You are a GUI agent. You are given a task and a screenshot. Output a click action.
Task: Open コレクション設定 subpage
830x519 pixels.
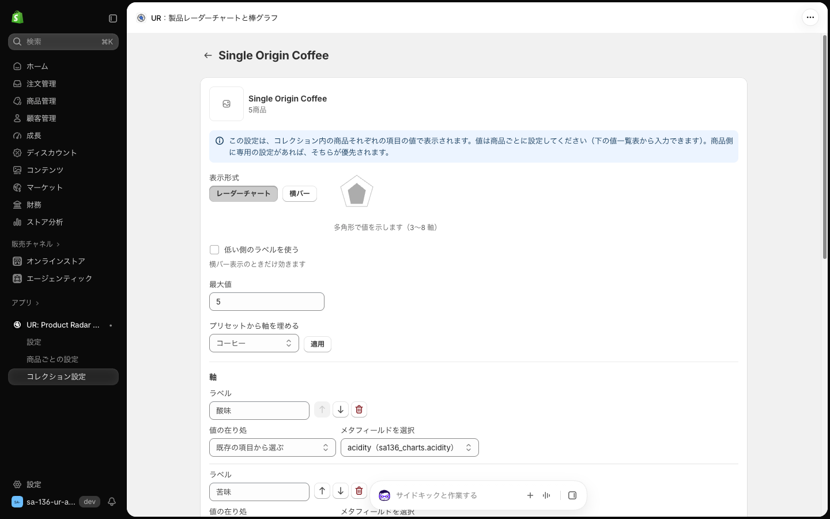pos(63,377)
